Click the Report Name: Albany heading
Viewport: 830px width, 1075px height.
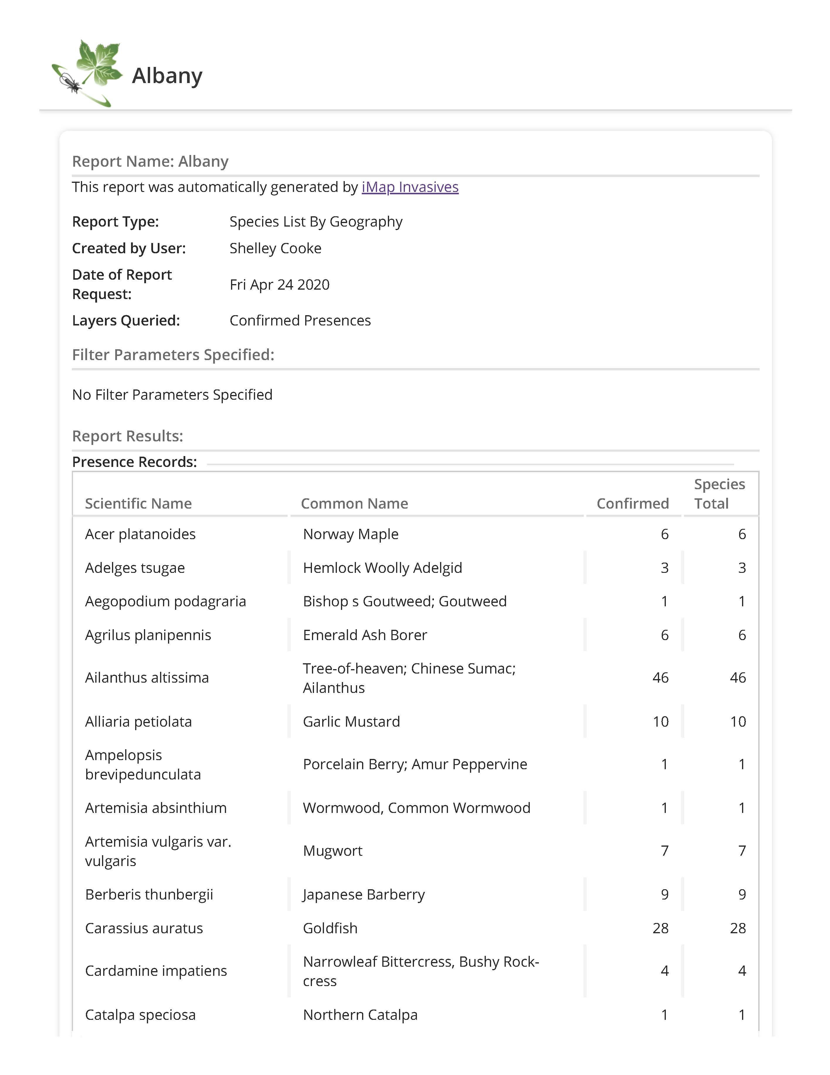[x=150, y=161]
